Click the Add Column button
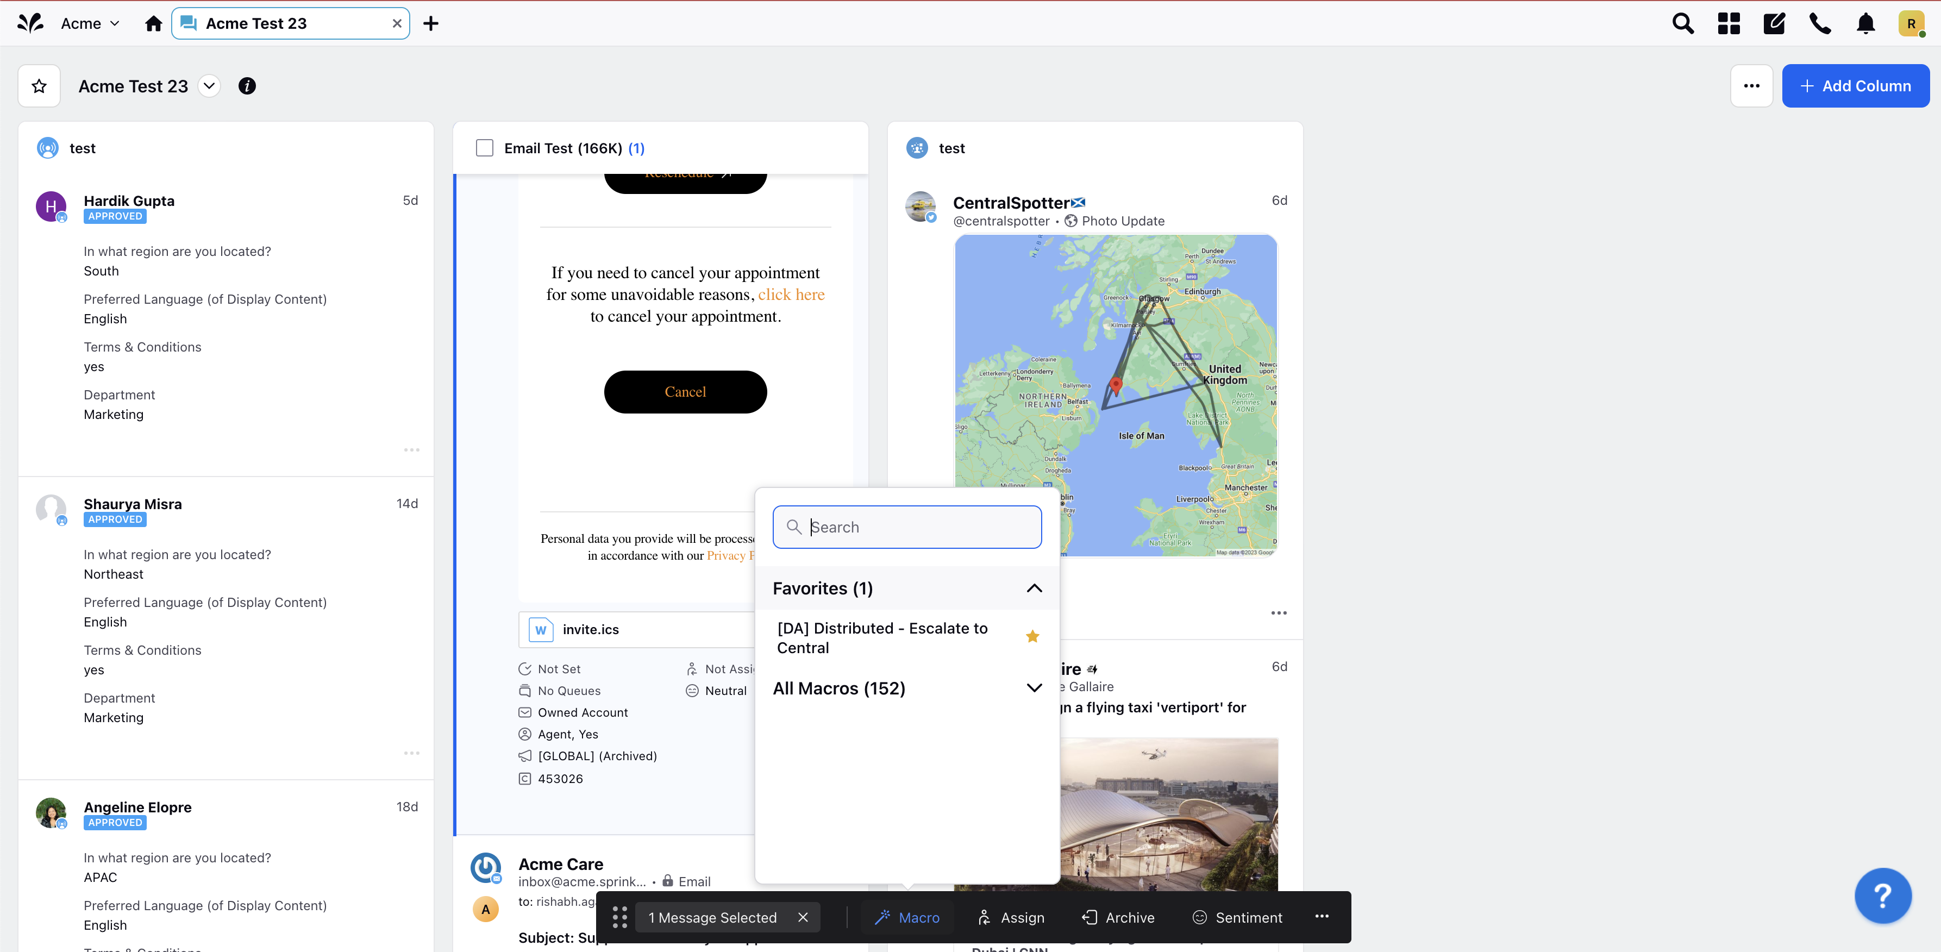The width and height of the screenshot is (1941, 952). [1853, 85]
